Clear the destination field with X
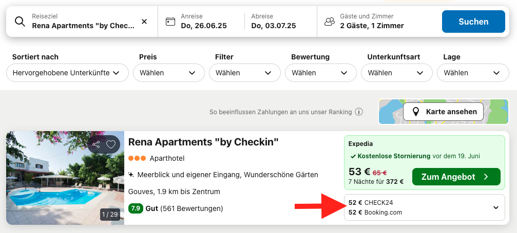 [x=144, y=22]
